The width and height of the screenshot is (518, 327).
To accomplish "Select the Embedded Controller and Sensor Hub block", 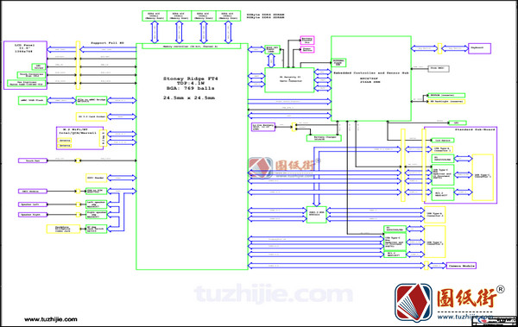I will tap(371, 79).
